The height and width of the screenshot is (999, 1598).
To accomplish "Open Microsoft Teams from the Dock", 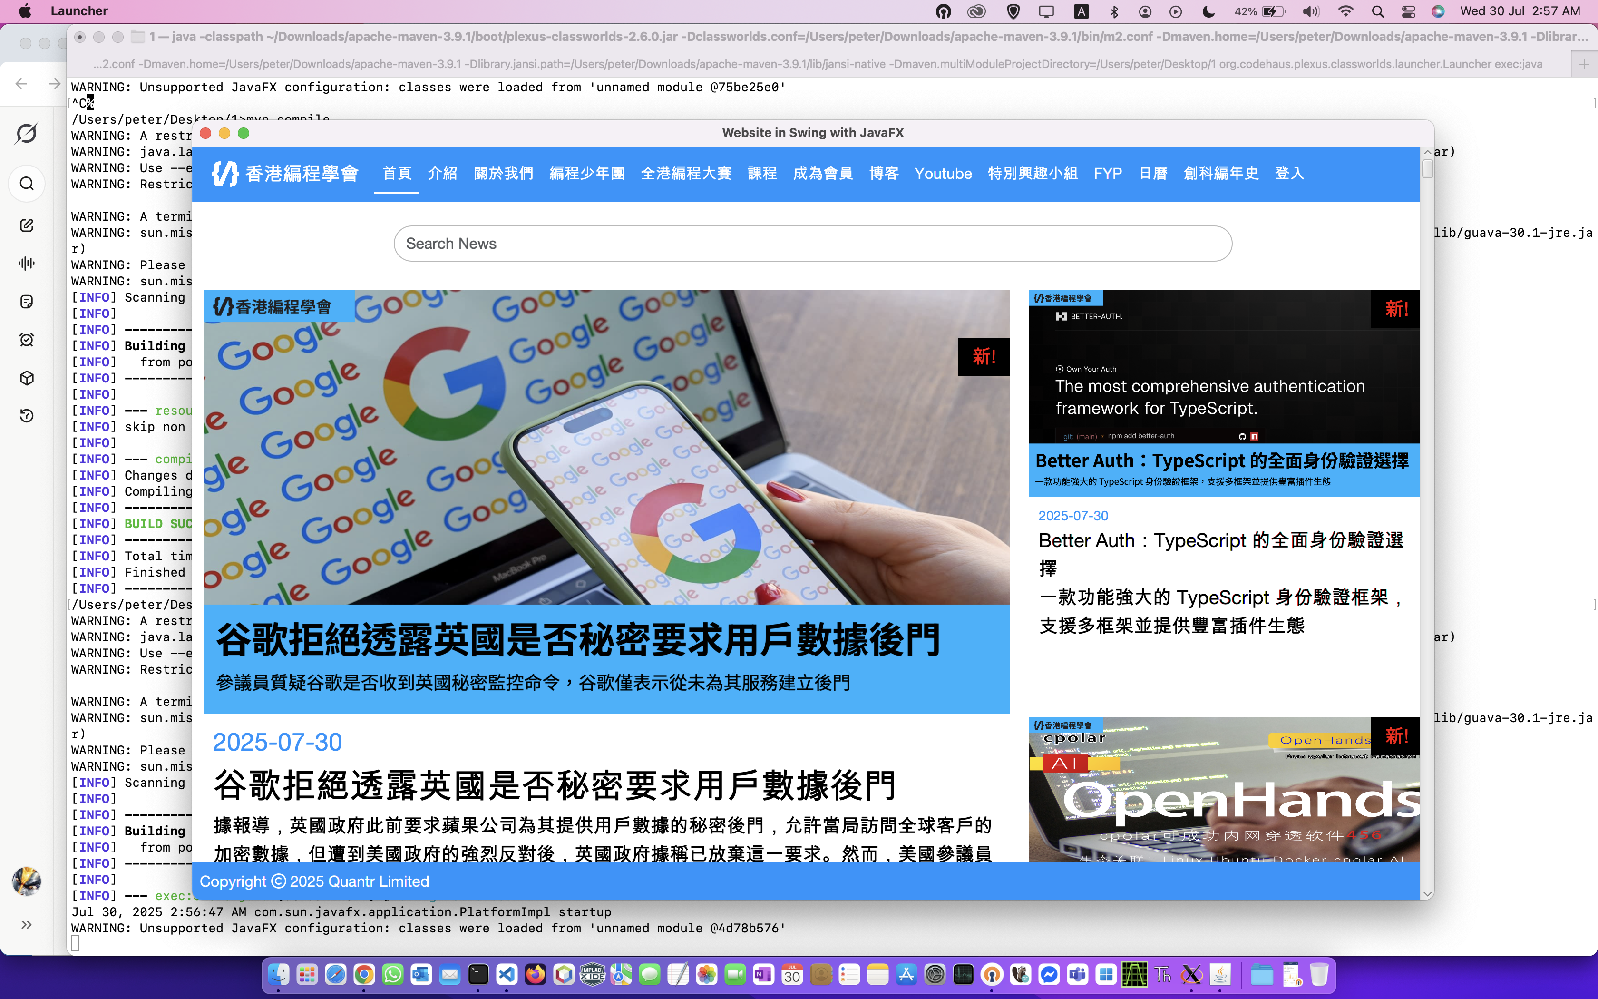I will pyautogui.click(x=1078, y=975).
